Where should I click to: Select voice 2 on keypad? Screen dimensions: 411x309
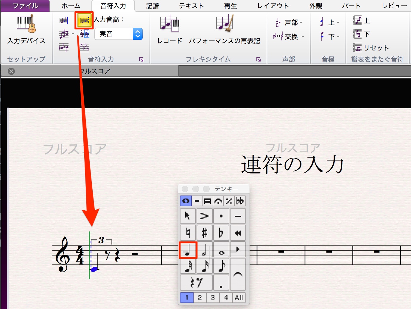pyautogui.click(x=200, y=298)
